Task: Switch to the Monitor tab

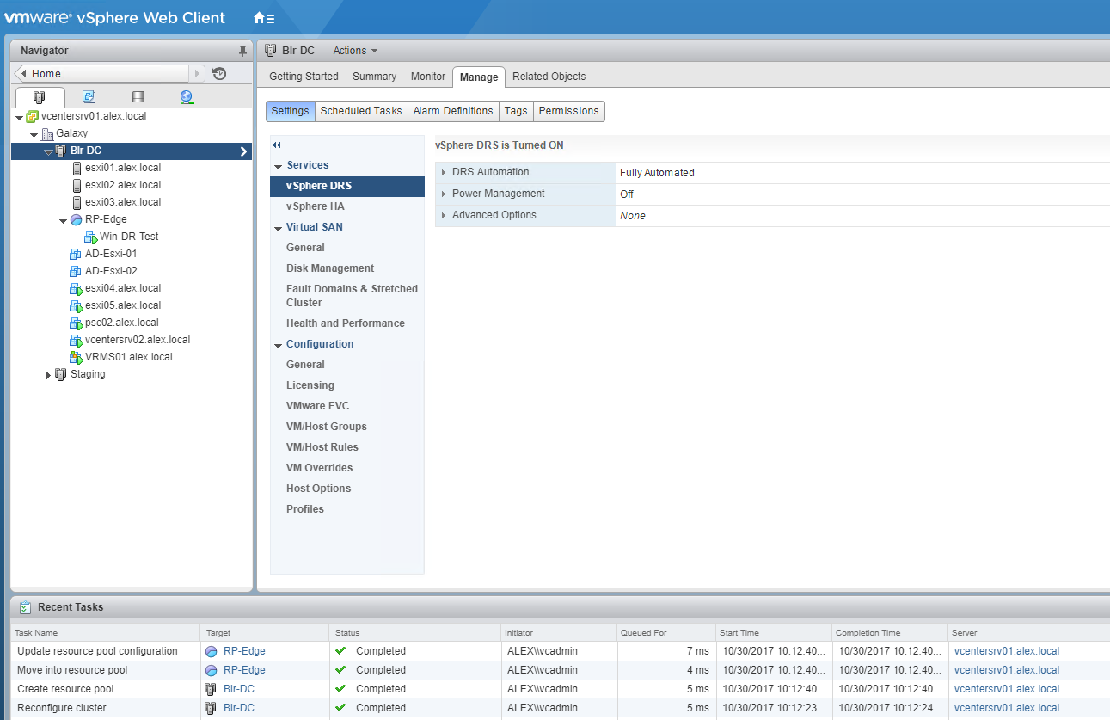Action: pos(427,77)
